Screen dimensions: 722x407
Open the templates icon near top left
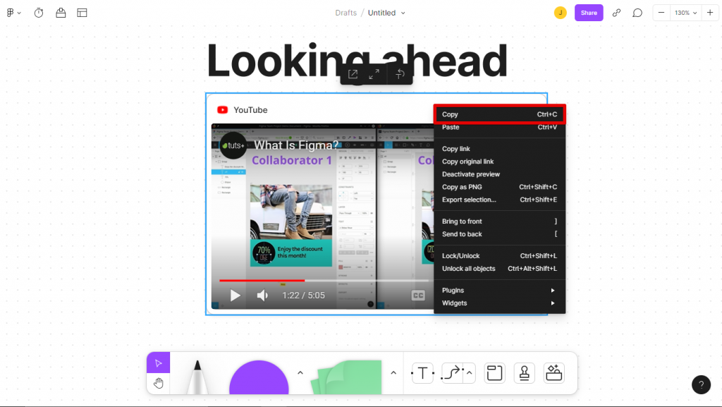[x=82, y=12]
